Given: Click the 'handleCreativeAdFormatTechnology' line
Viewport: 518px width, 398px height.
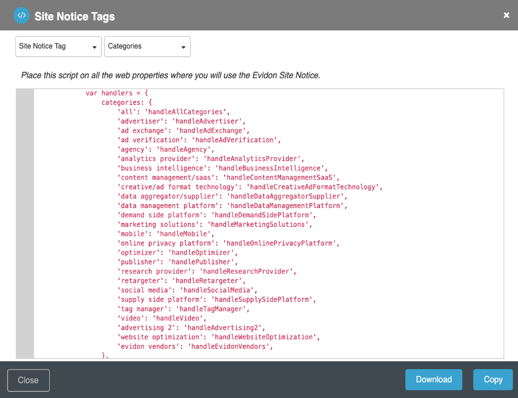Looking at the screenshot, I should (250, 187).
